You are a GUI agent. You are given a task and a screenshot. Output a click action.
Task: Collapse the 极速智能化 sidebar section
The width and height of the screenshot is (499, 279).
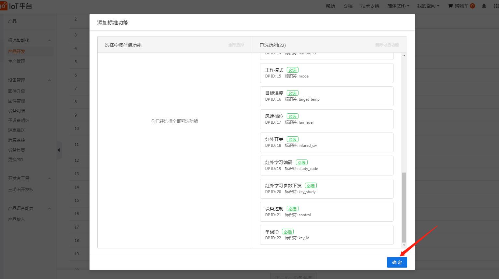click(x=49, y=40)
